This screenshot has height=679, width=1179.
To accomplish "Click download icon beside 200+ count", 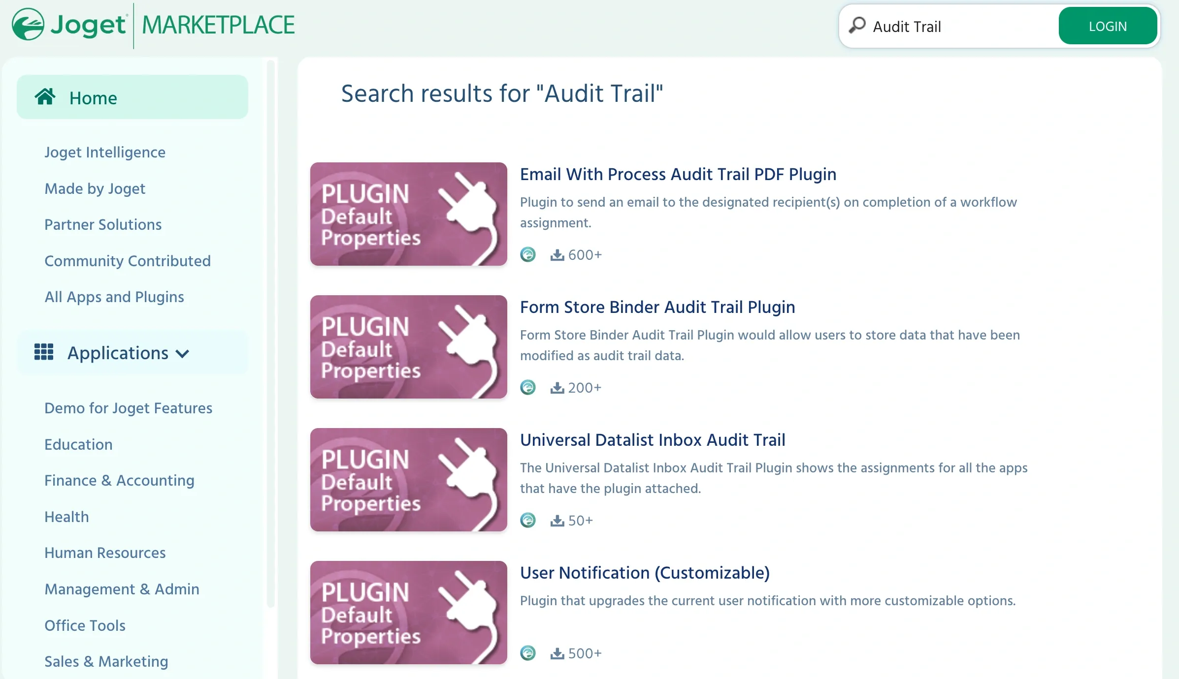I will click(x=557, y=388).
